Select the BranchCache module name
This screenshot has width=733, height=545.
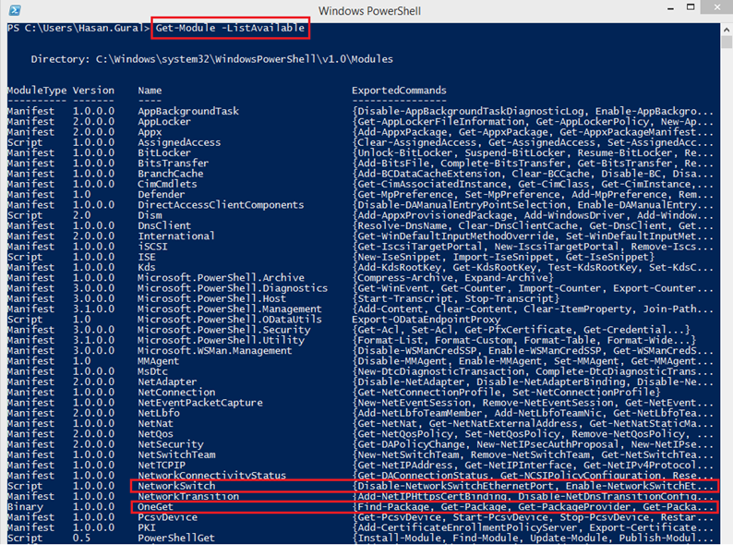(x=170, y=174)
